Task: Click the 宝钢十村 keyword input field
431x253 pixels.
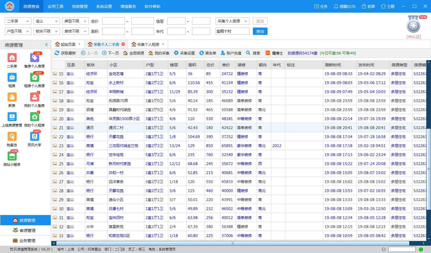Action: [x=233, y=31]
